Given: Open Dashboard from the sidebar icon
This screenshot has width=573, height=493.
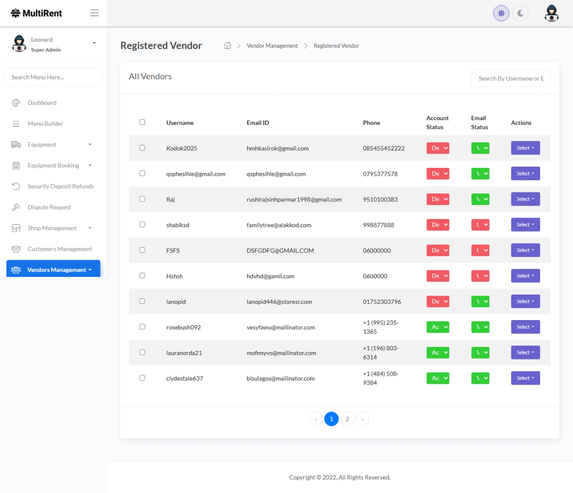Looking at the screenshot, I should pyautogui.click(x=16, y=103).
